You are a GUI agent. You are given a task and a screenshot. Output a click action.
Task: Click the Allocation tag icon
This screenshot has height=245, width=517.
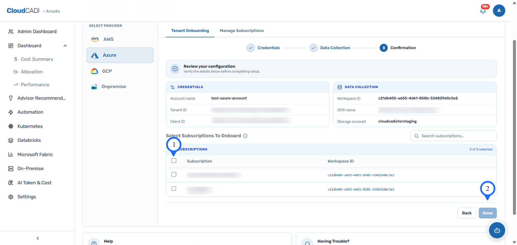(x=16, y=72)
